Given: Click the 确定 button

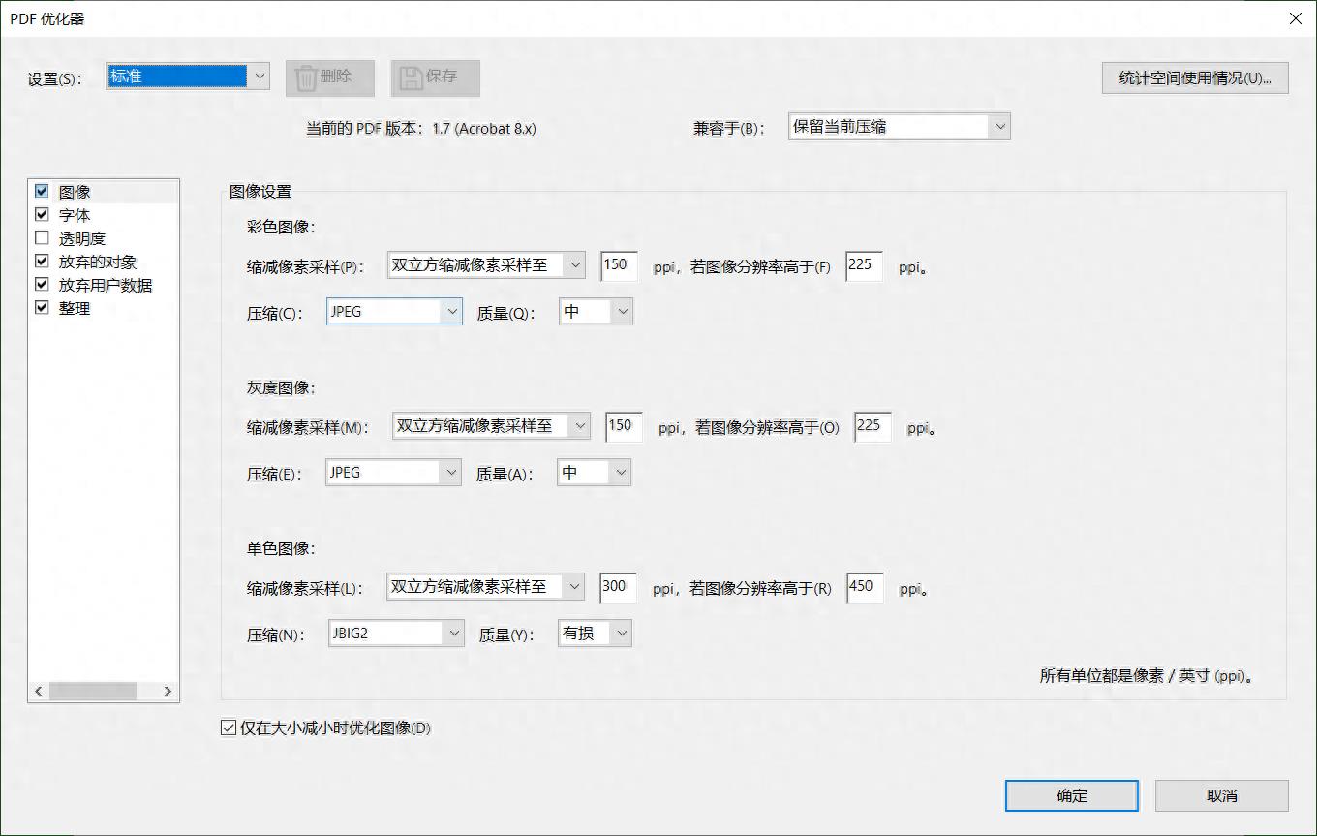Looking at the screenshot, I should [x=1072, y=795].
